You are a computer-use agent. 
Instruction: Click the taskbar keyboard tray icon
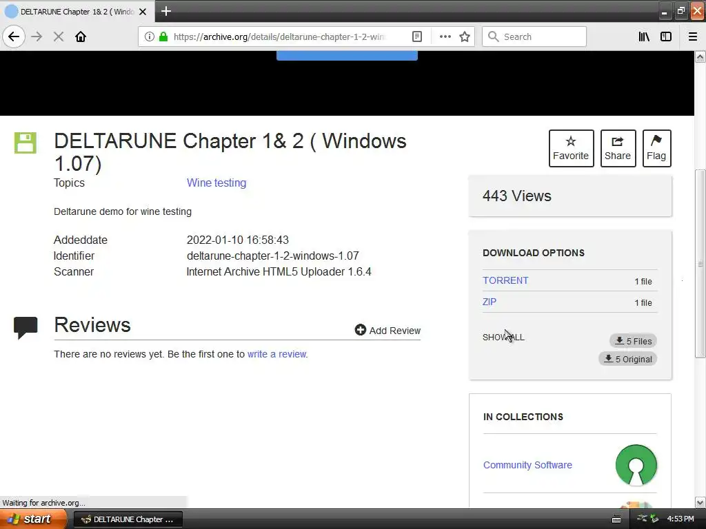coord(616,519)
